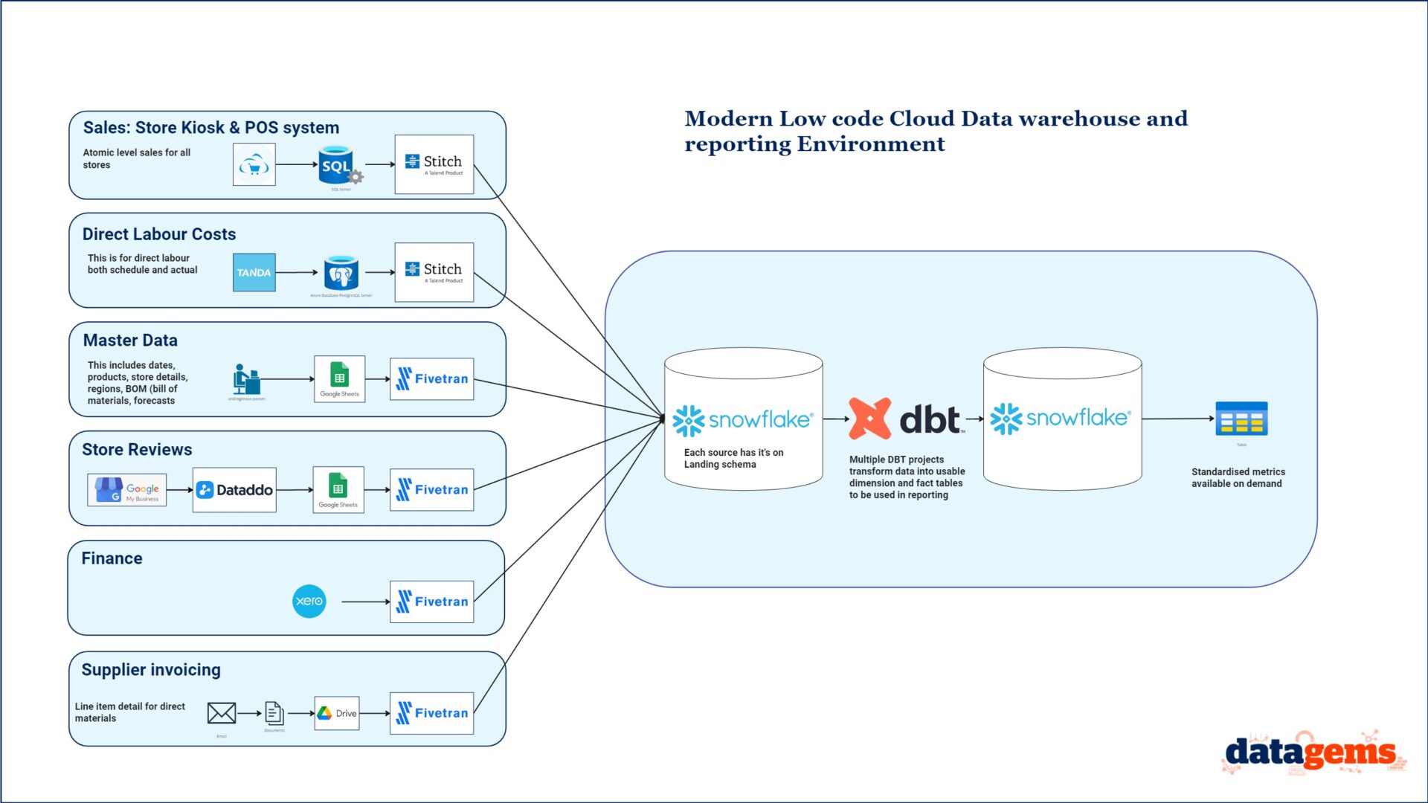This screenshot has height=803, width=1428.
Task: Click 'Line item detail for direct materials' text
Action: pos(130,712)
